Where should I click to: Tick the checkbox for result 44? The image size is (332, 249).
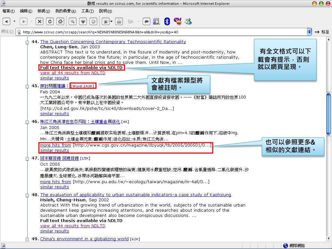[27, 42]
